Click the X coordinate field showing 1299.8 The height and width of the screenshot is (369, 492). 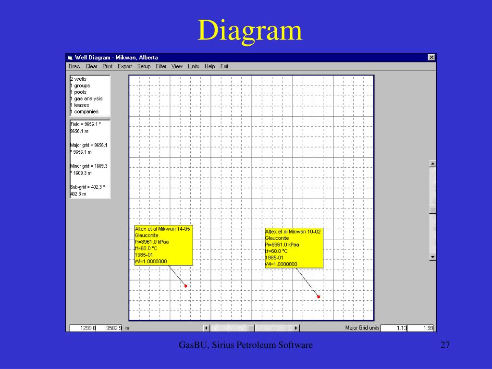[x=83, y=328]
